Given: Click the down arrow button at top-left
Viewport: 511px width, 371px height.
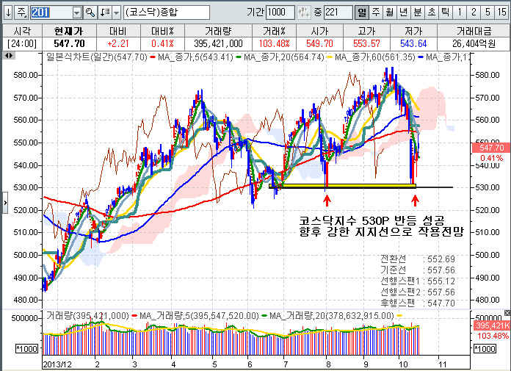Looking at the screenshot, I should pos(7,12).
